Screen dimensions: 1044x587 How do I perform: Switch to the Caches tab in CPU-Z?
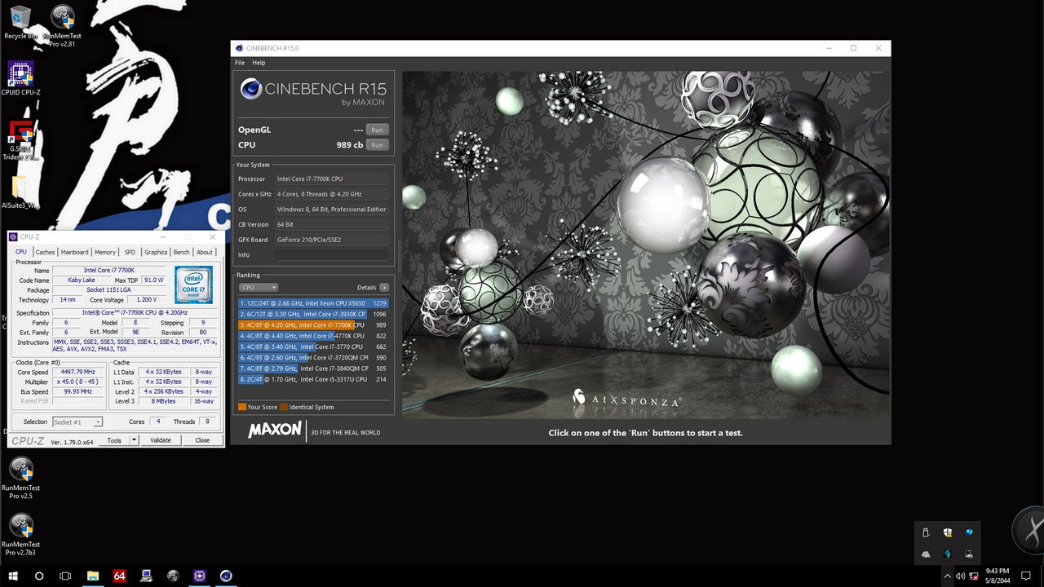(45, 252)
